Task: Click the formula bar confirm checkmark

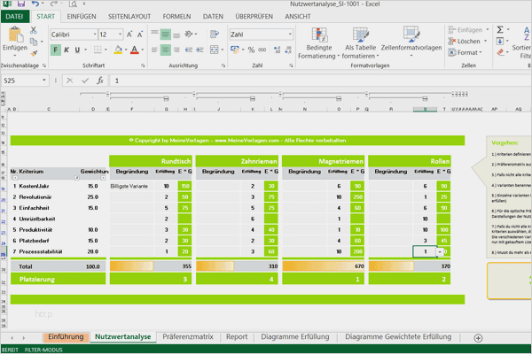Action: click(x=85, y=81)
